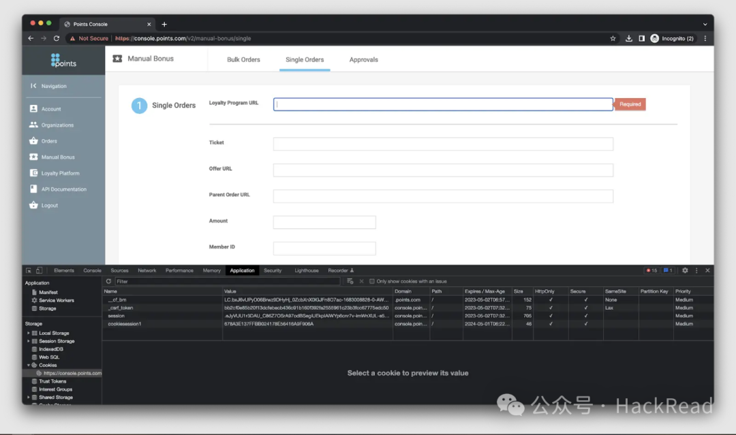
Task: Open DevTools Recorder tab
Action: [x=341, y=271]
